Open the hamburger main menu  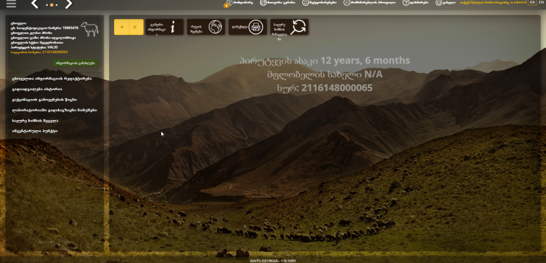click(11, 4)
